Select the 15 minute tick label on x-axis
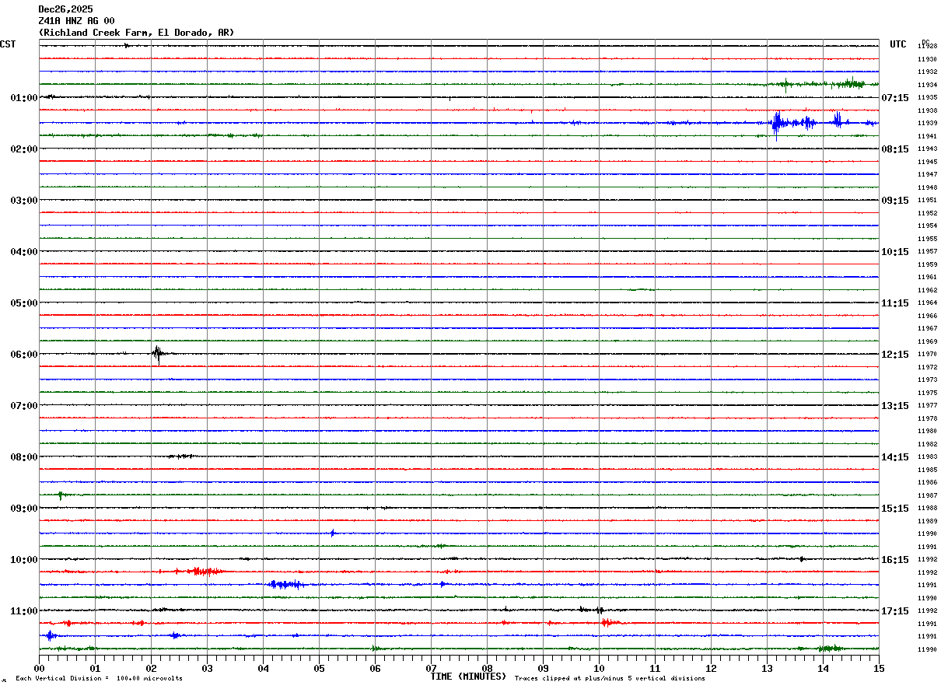Viewport: 941px width, 689px height. click(x=879, y=668)
